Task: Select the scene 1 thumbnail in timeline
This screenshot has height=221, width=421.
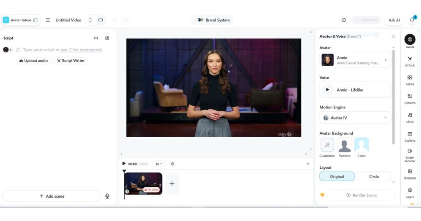Action: coord(143,184)
